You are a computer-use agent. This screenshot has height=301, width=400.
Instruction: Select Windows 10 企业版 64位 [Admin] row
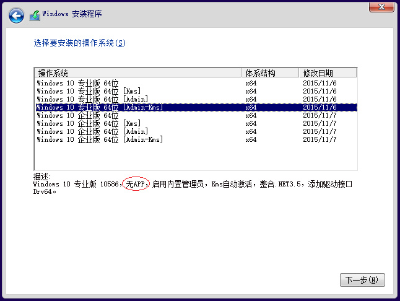tap(196, 132)
